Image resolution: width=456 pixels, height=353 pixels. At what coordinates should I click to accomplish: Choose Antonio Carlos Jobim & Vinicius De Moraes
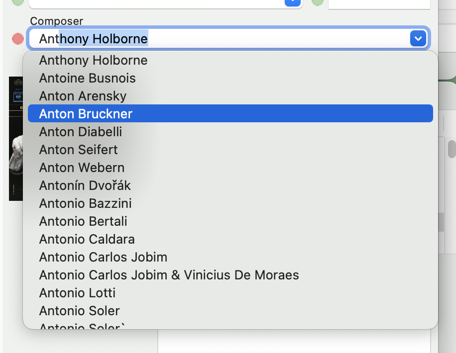click(x=169, y=275)
